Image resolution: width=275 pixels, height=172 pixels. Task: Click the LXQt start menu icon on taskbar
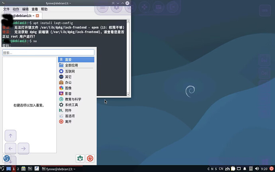coord(2,169)
